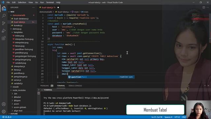Image resolution: width=211 pixels, height=119 pixels.
Task: Collapse the demopug folder
Action: [17, 29]
